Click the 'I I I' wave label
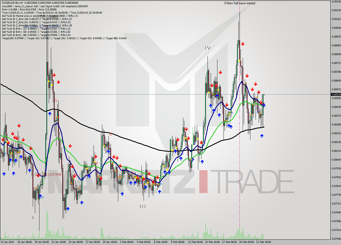Screen dimensions: 341x245 tap(143, 206)
